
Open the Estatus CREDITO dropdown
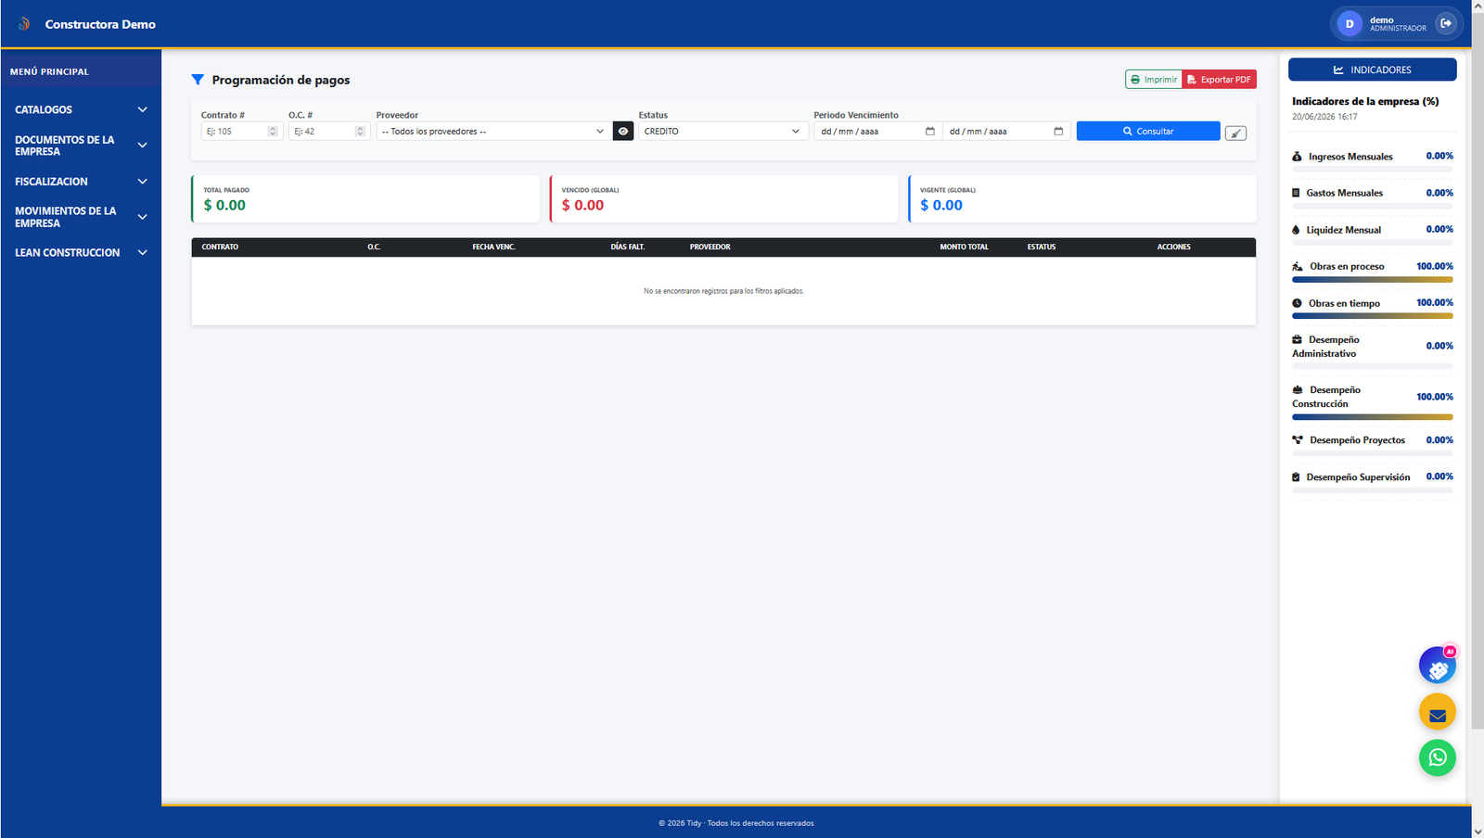[723, 132]
